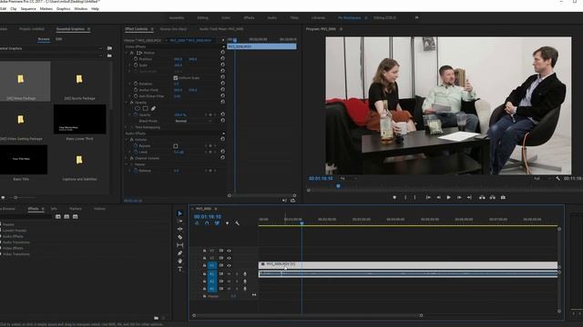Mark In point in Program monitor

tap(405, 198)
